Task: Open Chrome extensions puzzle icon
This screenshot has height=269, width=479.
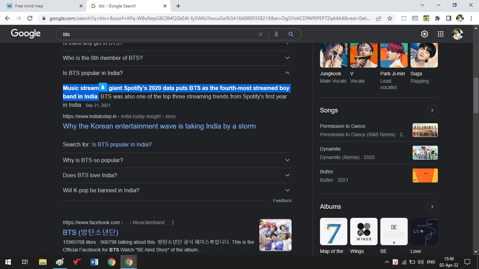Action: (x=437, y=18)
